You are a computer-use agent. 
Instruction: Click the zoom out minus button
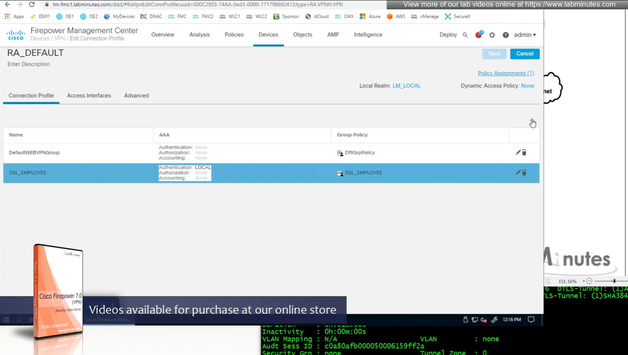[589, 281]
